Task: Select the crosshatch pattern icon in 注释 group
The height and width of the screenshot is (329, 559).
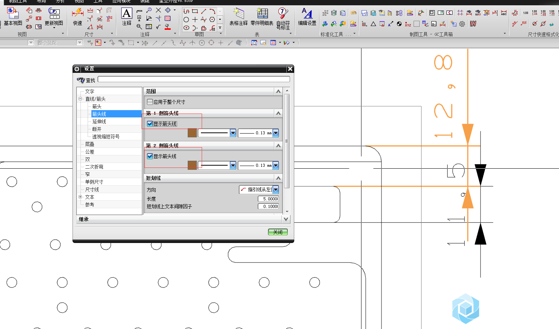Action: pyautogui.click(x=168, y=18)
